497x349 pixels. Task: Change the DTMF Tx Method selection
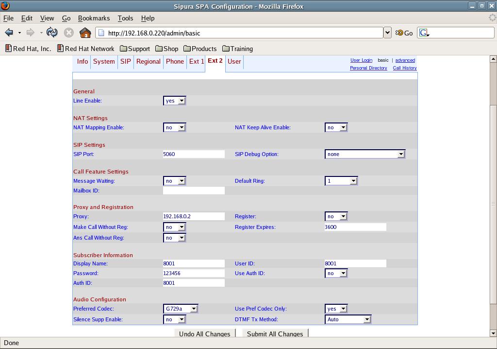(348, 319)
